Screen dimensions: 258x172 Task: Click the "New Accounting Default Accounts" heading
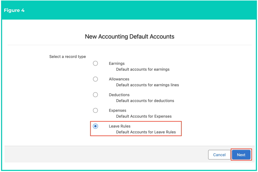(x=130, y=37)
